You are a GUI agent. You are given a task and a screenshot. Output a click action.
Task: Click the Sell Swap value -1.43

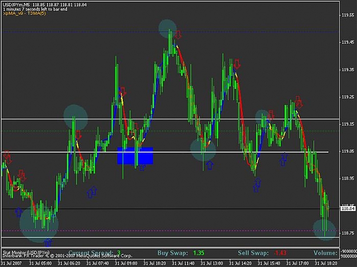point(280,253)
